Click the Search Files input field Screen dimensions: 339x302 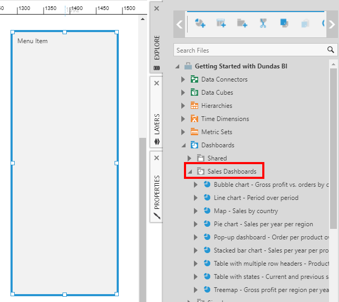point(250,50)
